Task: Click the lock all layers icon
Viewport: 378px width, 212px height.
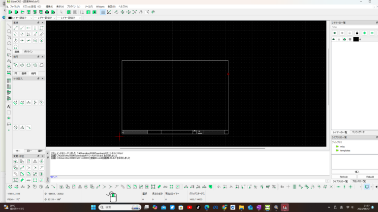Action: coord(357,33)
